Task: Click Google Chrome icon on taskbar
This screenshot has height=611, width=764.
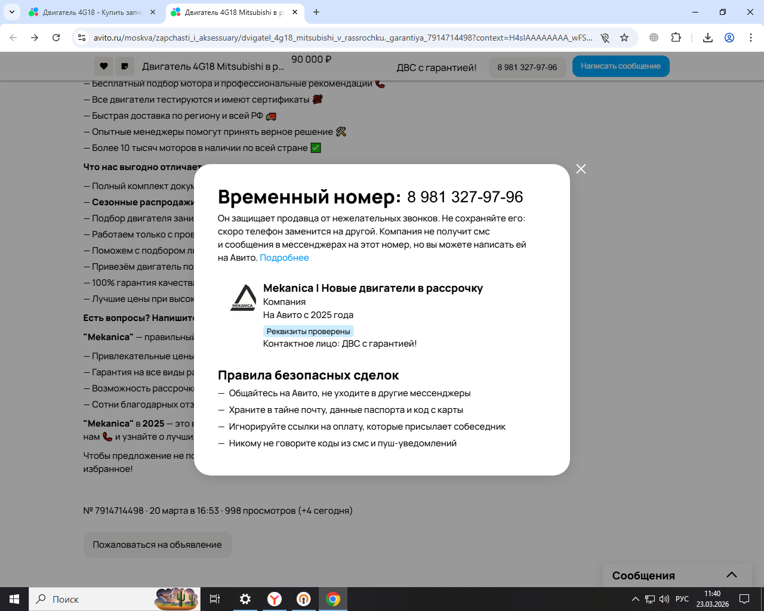Action: pyautogui.click(x=333, y=599)
